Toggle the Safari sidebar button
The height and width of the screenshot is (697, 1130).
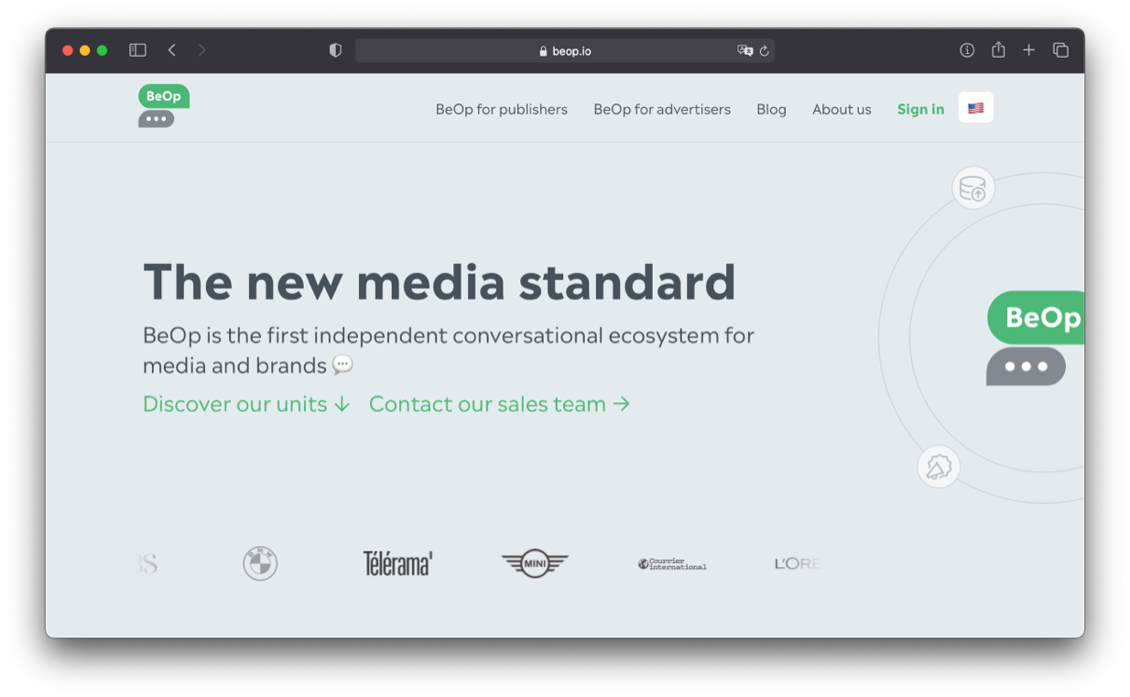[137, 50]
